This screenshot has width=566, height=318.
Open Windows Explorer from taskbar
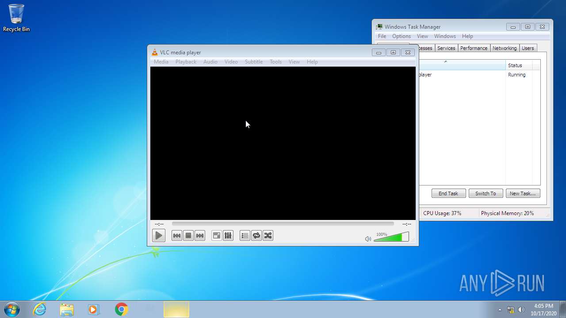67,309
